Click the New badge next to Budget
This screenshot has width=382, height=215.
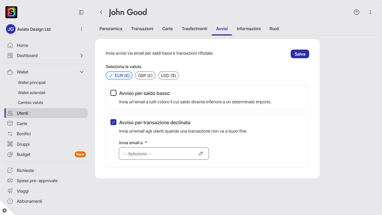coord(80,154)
